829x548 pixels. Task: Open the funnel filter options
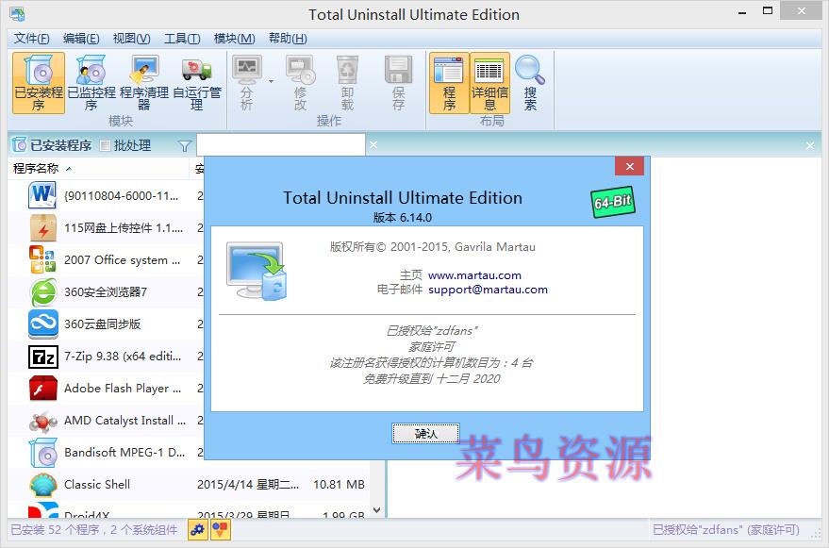pyautogui.click(x=185, y=145)
